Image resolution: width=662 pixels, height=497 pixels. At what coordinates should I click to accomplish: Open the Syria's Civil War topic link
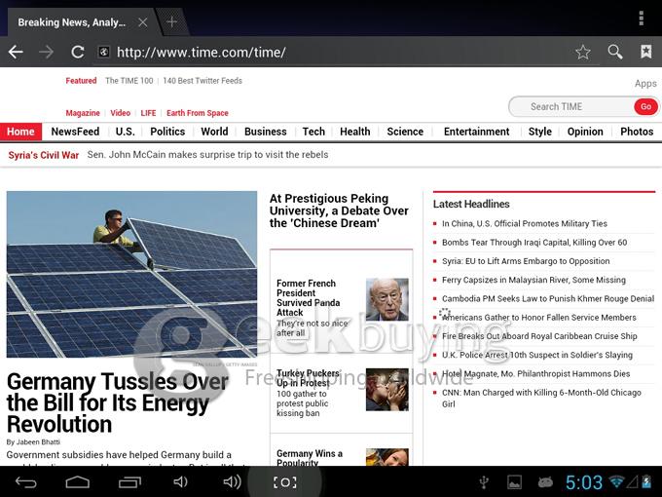pyautogui.click(x=44, y=155)
